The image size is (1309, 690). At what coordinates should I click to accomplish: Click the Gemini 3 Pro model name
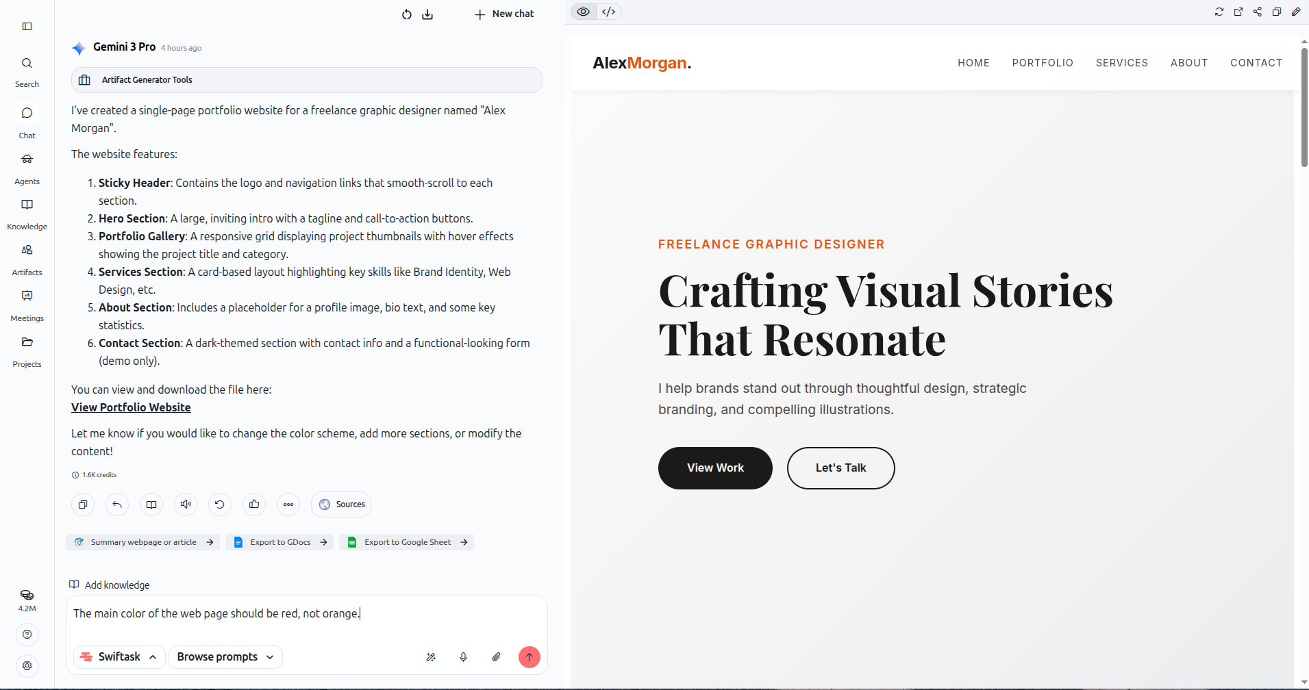tap(125, 47)
